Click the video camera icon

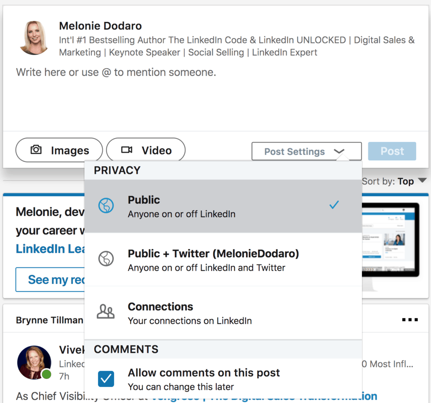[127, 149]
